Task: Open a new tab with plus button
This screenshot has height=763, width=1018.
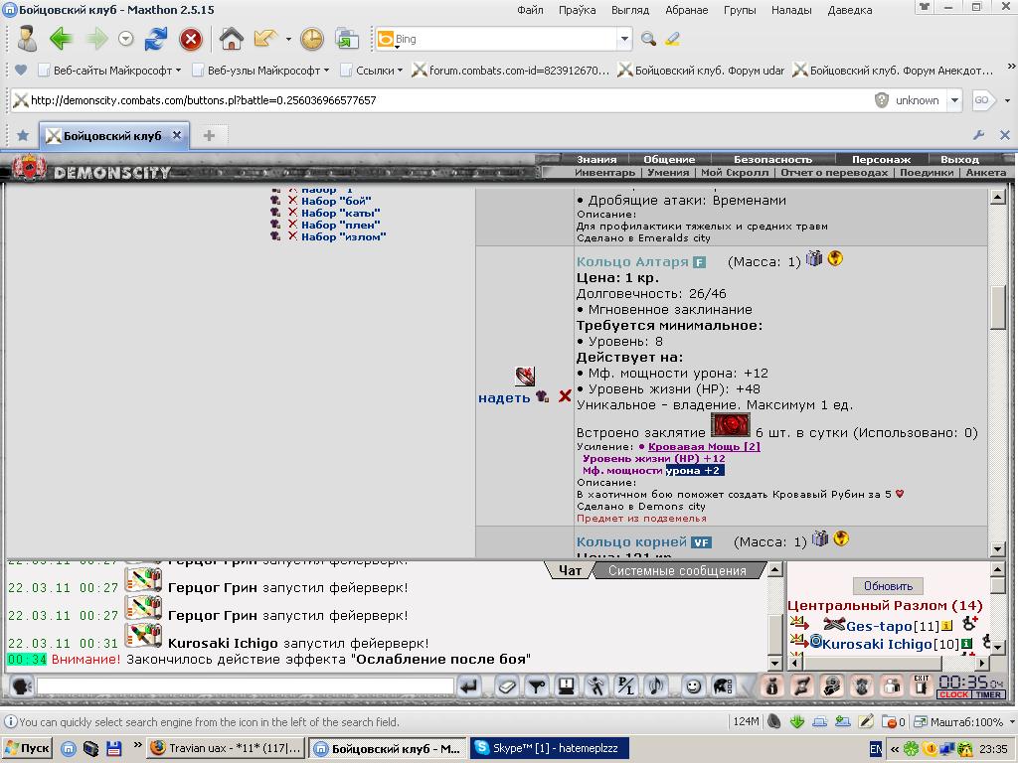Action: tap(209, 135)
